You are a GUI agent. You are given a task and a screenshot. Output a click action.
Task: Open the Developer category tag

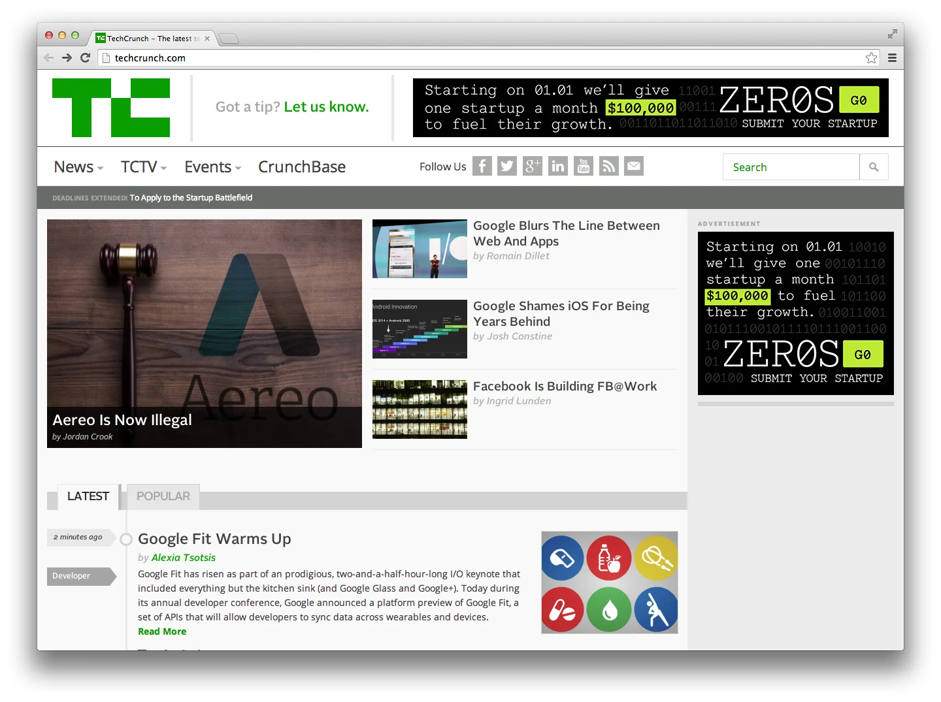(x=81, y=576)
